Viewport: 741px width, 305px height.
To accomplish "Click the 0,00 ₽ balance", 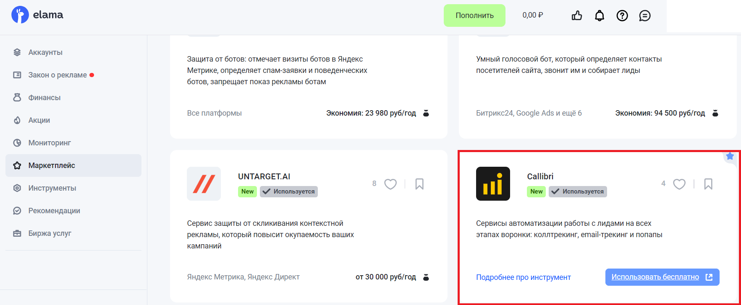I will [533, 15].
